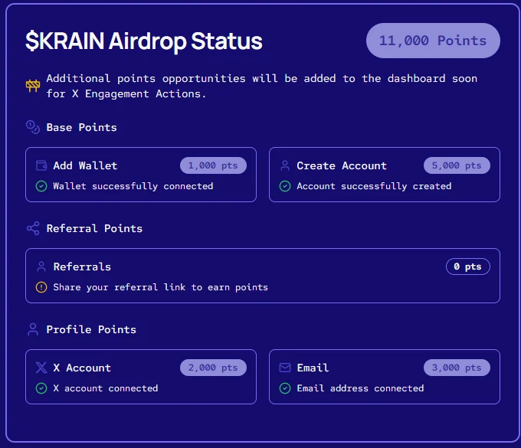This screenshot has height=448, width=521.
Task: Click the Referral Points section heading
Action: click(94, 228)
